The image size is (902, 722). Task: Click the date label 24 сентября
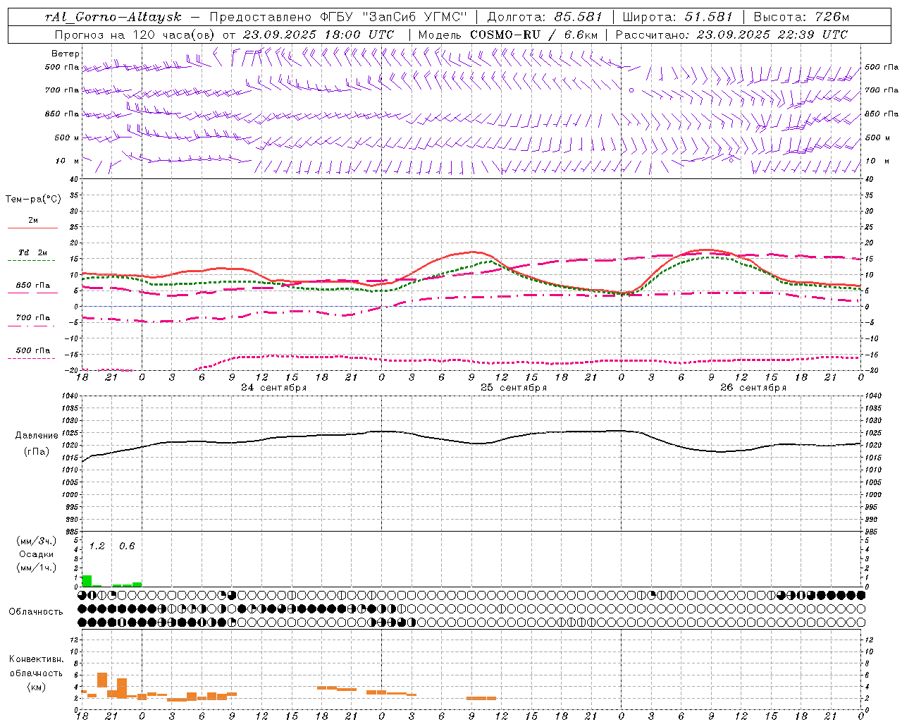[x=273, y=388]
